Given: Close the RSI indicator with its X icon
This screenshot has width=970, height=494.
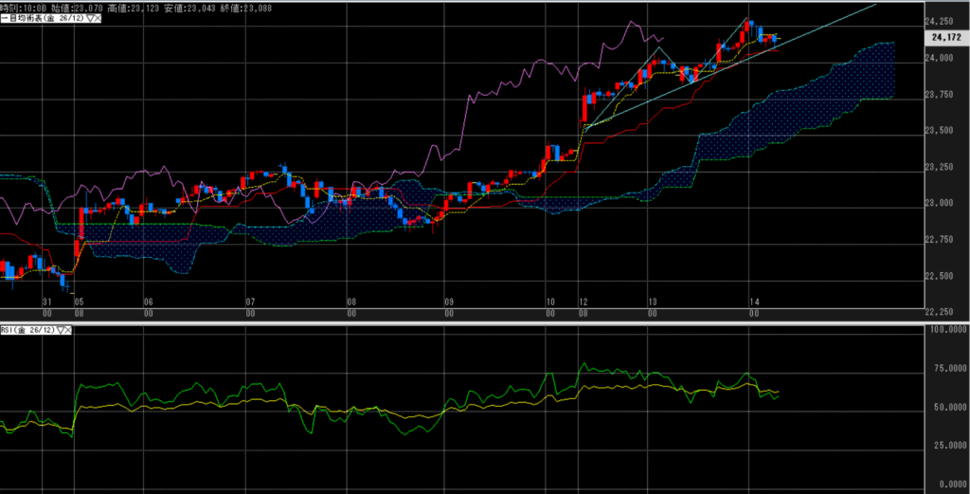Looking at the screenshot, I should coord(70,330).
